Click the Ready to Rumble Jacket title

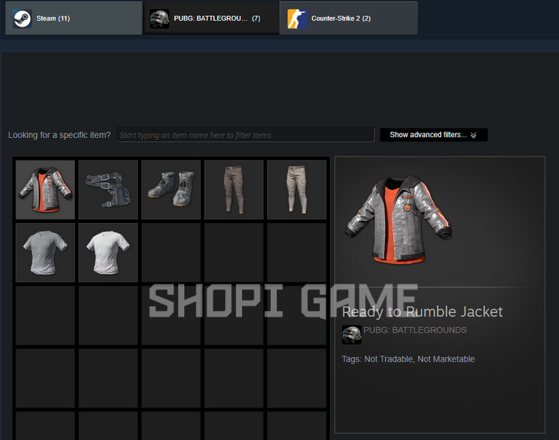[422, 312]
